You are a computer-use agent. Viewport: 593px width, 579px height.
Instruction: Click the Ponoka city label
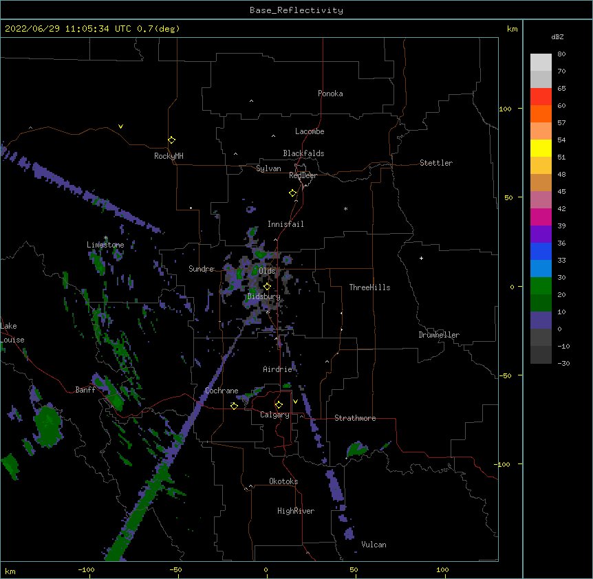pos(330,94)
